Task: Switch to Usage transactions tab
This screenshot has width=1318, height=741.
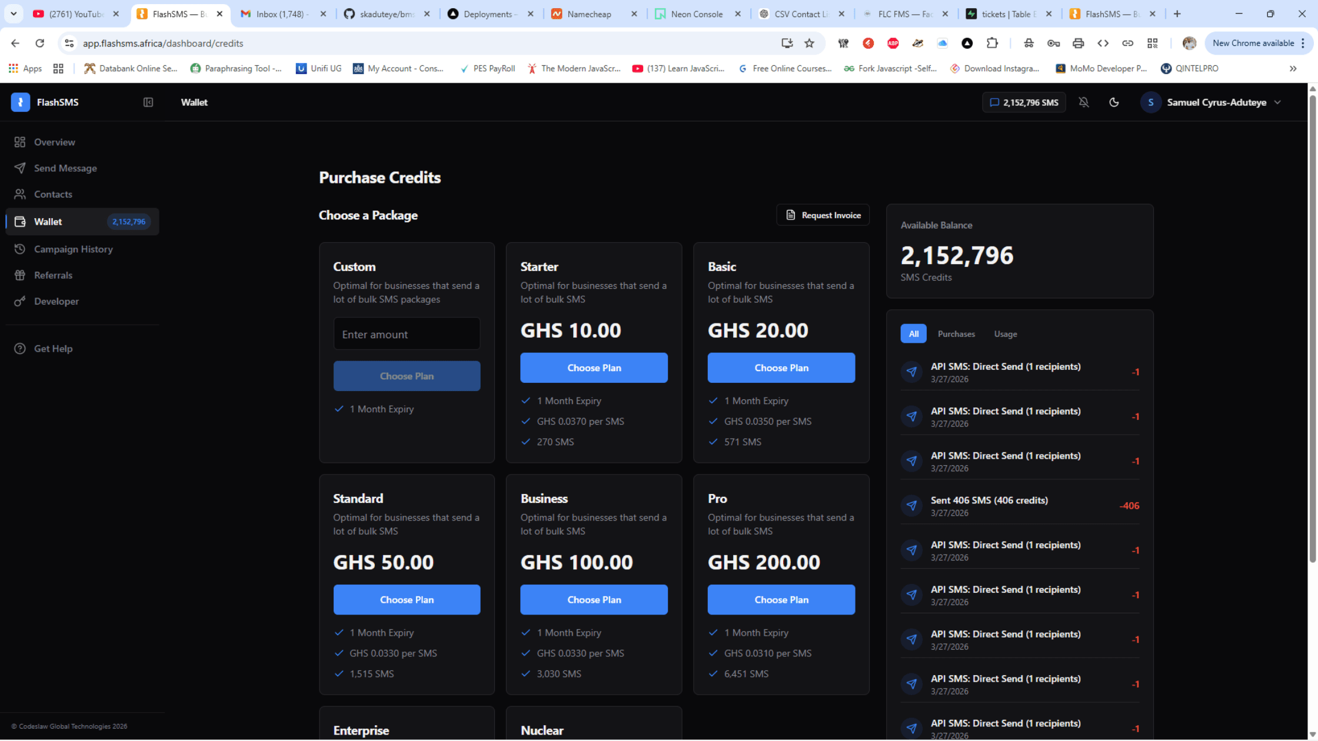Action: click(x=1006, y=334)
